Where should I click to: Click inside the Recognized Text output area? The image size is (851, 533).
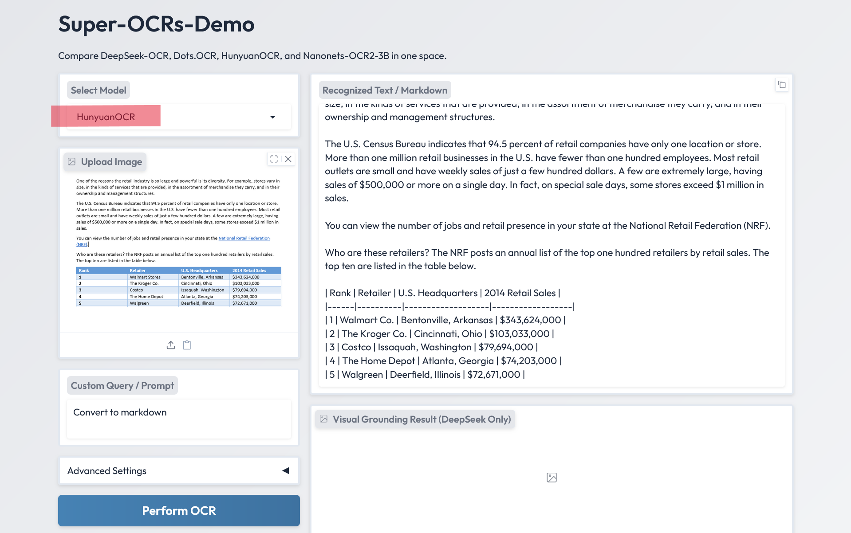[x=551, y=244]
